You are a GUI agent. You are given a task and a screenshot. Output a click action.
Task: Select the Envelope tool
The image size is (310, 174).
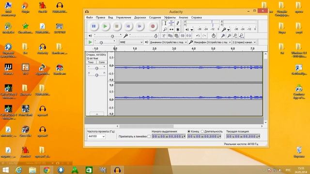[x=171, y=23]
